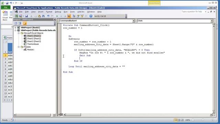
Task: Select Sheet3 (Sheet3) in project tree
Action: click(34, 41)
